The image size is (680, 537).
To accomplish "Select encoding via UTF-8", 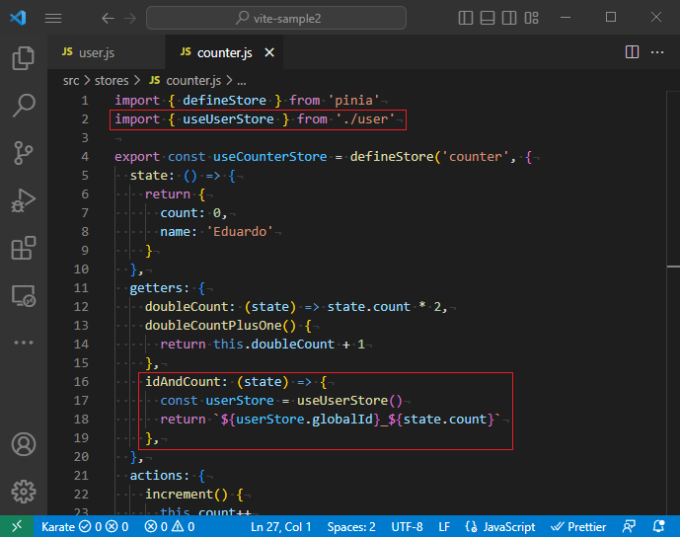I will tap(407, 526).
